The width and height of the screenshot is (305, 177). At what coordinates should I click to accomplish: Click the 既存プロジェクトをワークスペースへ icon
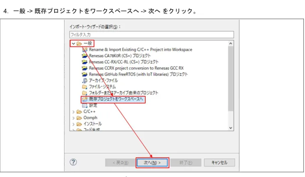[85, 99]
